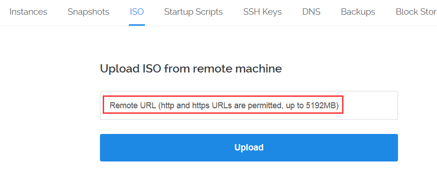The width and height of the screenshot is (437, 189).
Task: Click the word 'Upload' on the blue button
Action: (249, 147)
